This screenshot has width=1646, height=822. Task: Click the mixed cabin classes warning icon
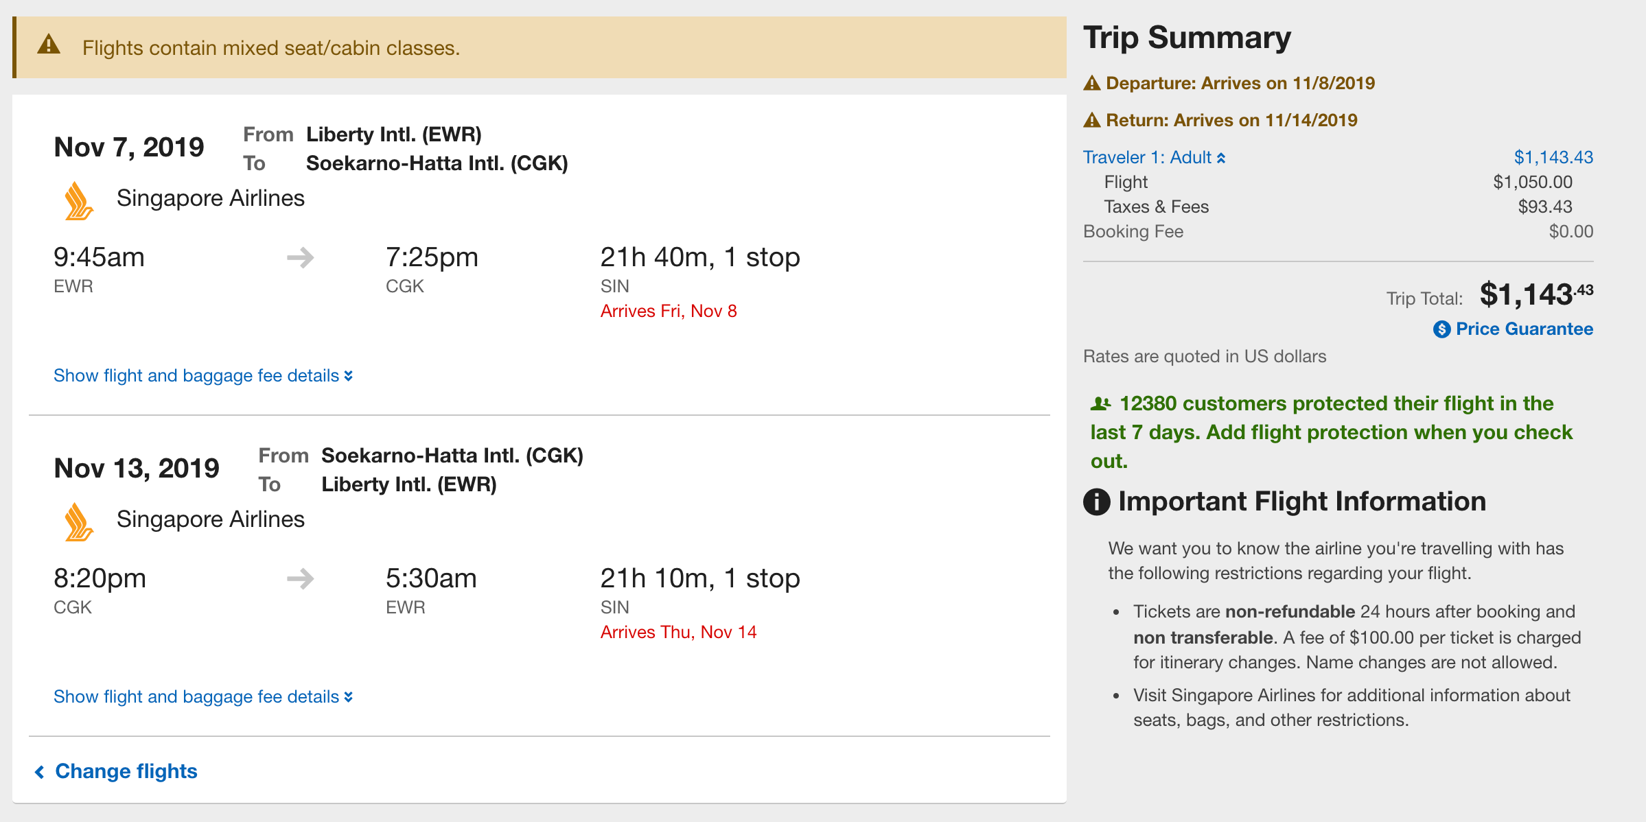click(x=49, y=45)
